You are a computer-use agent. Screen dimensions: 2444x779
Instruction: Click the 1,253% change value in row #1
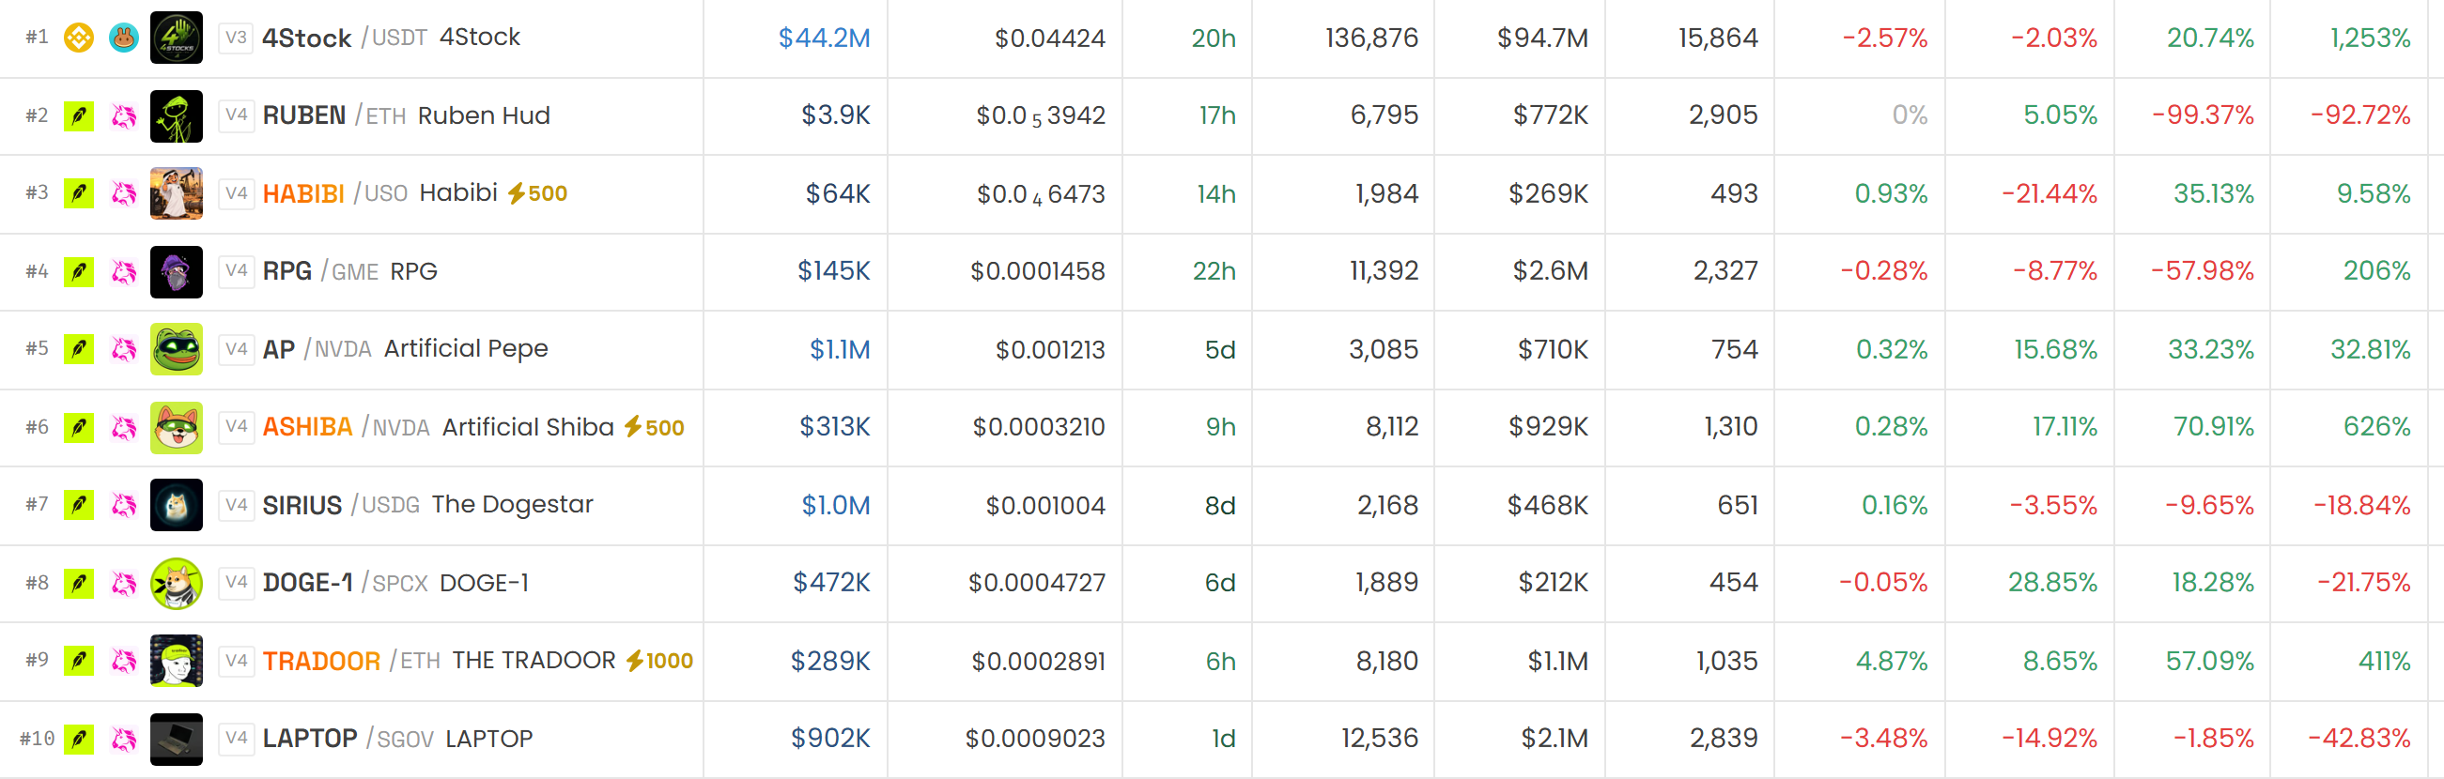(x=2370, y=38)
